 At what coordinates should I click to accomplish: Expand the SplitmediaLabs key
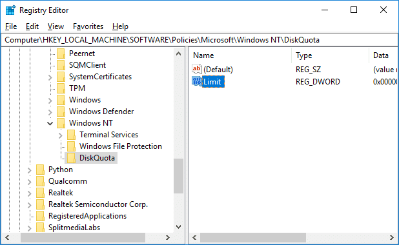tap(30, 228)
